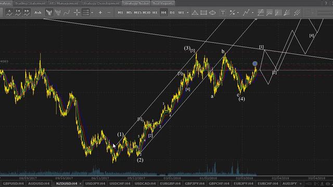Viewport: 333px width, 187px height.
Task: Open the AUDJPY chart tab
Action: point(289,183)
